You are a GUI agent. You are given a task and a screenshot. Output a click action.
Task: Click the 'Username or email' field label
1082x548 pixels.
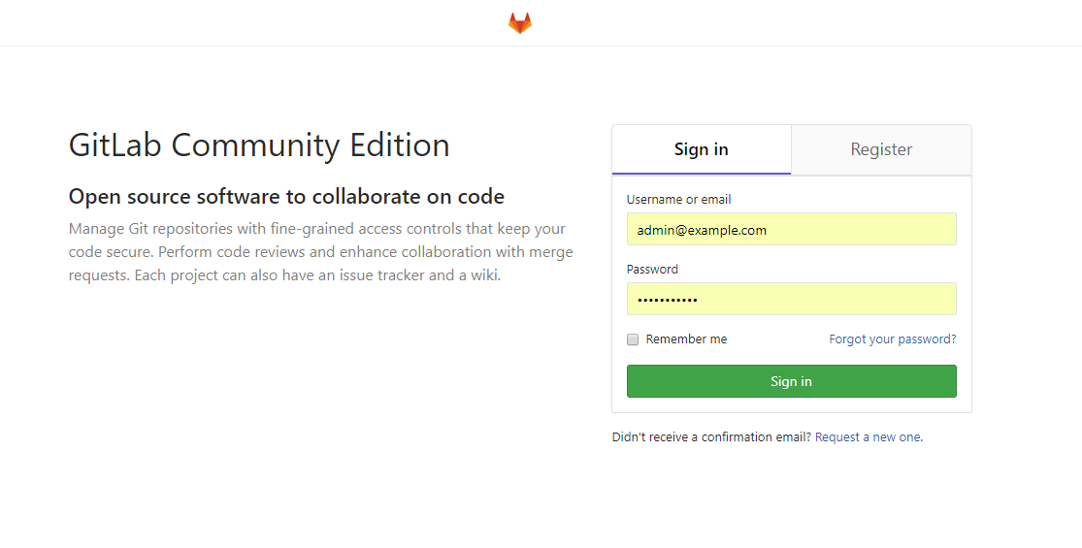pyautogui.click(x=678, y=200)
